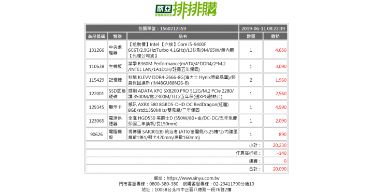The image size is (373, 192).
Task: Click the total value 20,090
Action: 280,169
